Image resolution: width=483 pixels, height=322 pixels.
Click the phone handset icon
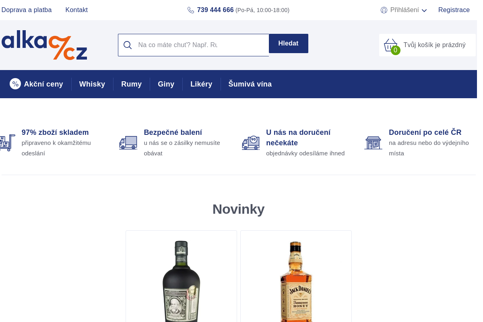[x=191, y=10]
